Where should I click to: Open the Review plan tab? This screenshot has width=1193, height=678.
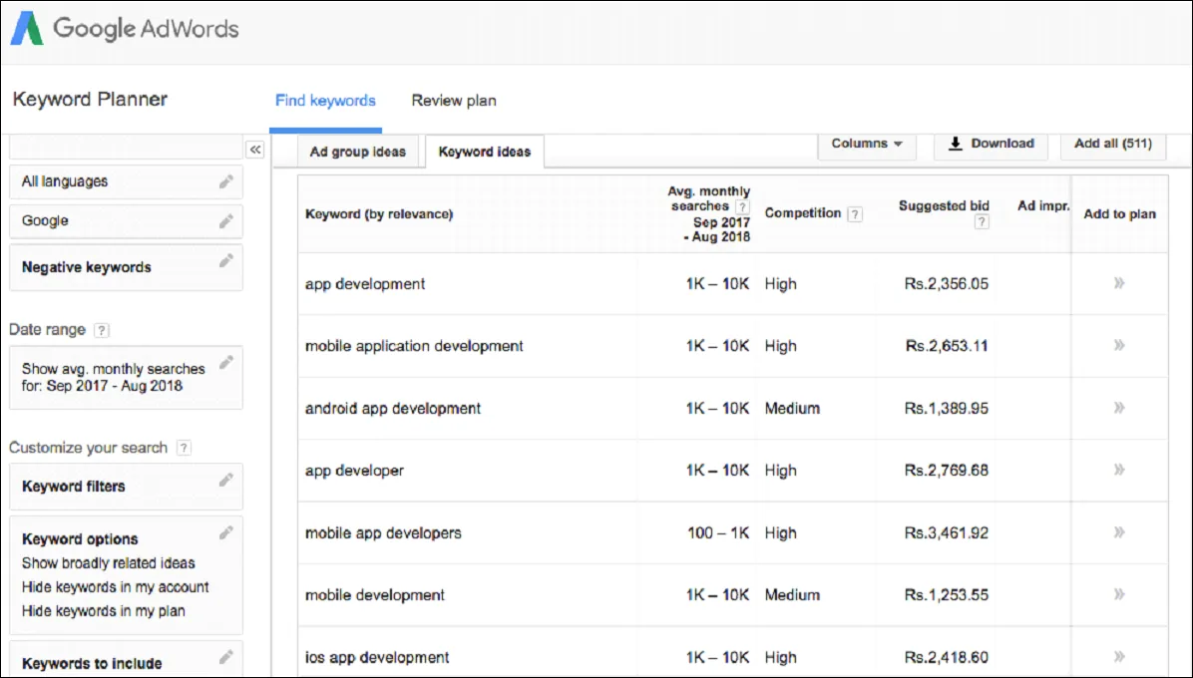click(454, 101)
